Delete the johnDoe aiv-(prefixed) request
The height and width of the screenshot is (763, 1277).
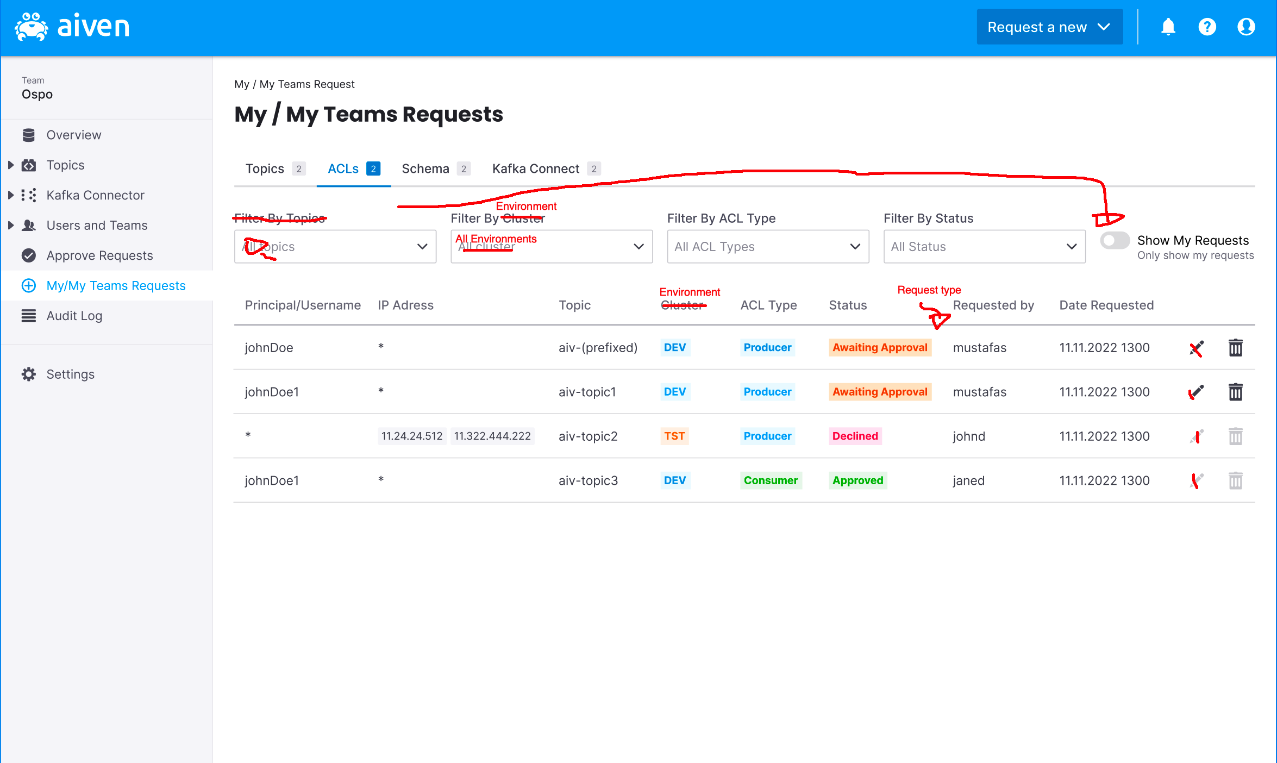click(x=1235, y=348)
